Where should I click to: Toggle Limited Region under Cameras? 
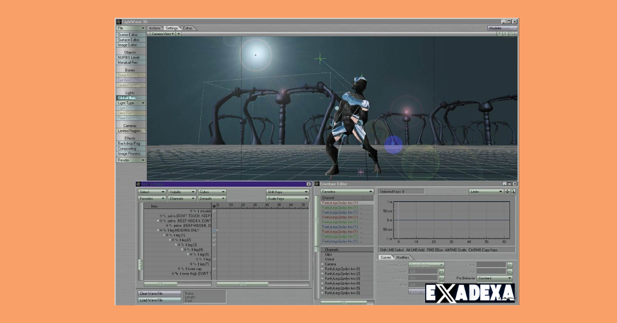tap(129, 131)
